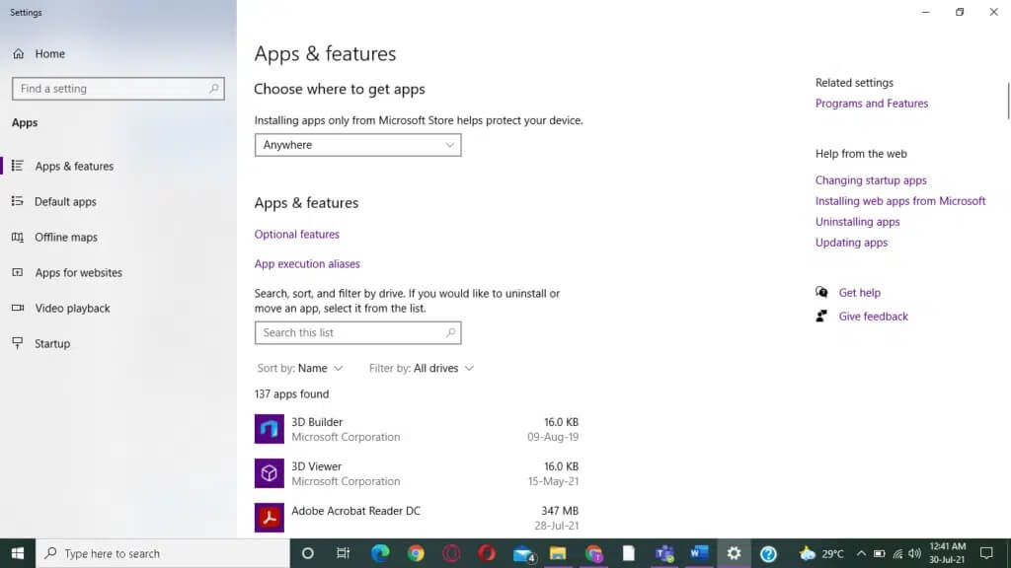Open Programs and Features link
Viewport: 1011px width, 568px height.
click(872, 104)
